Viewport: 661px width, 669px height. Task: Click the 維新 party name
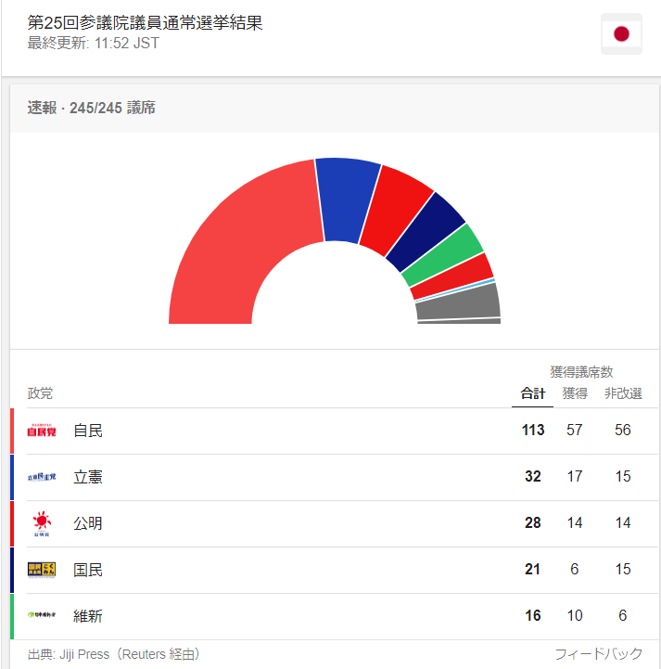88,616
